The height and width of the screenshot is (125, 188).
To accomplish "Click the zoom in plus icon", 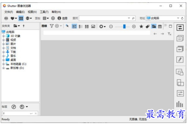I will point(134,26).
